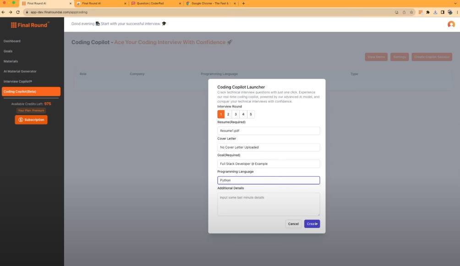Open the Chrome extensions puzzle icon

[x=427, y=12]
